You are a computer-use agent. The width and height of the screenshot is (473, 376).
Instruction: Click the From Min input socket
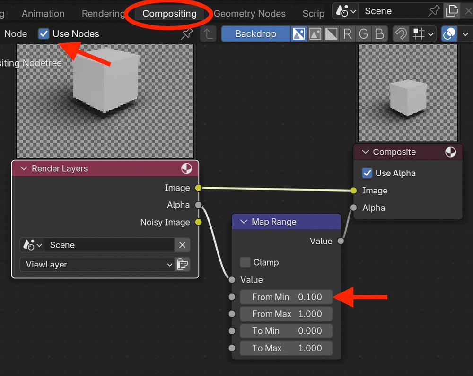click(232, 297)
